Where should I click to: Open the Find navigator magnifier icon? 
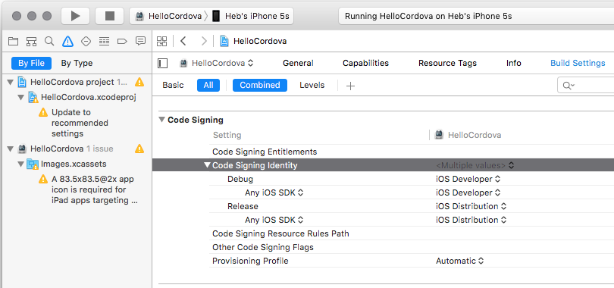[x=49, y=41]
